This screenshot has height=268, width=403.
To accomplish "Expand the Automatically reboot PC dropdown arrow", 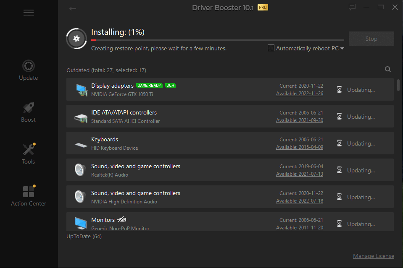I will coord(342,49).
